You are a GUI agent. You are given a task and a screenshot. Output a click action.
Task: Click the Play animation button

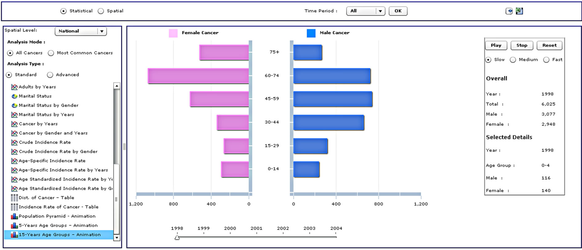tap(496, 46)
